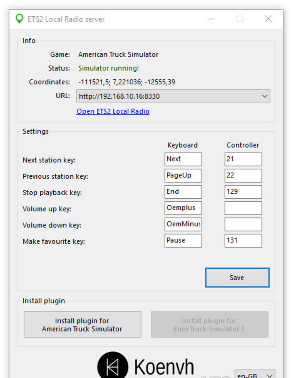294x378 pixels.
Task: Click the Make favourite keyboard field (Pause)
Action: [x=183, y=240]
